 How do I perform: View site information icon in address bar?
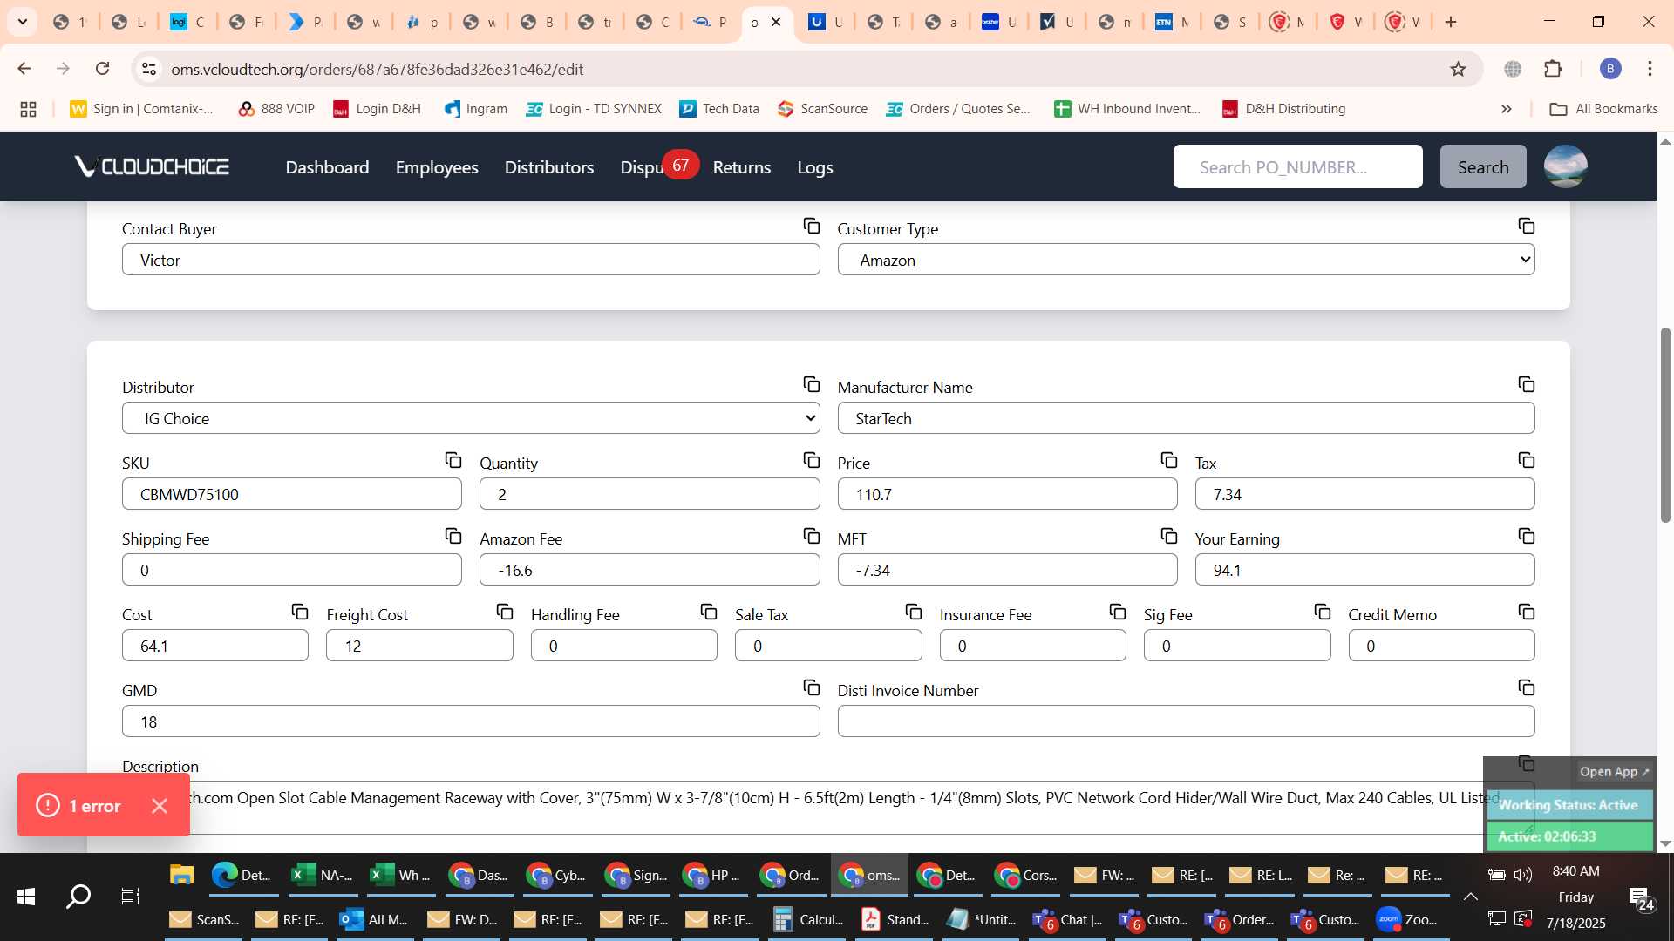(149, 69)
